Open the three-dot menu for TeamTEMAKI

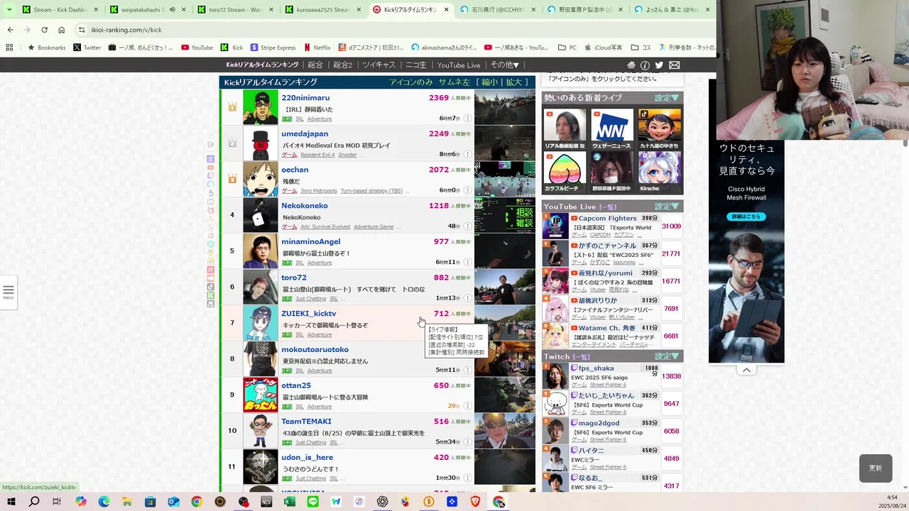467,441
